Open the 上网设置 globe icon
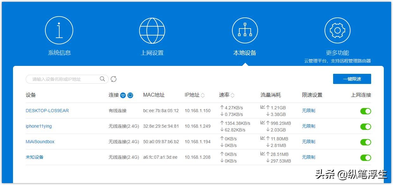 point(152,30)
